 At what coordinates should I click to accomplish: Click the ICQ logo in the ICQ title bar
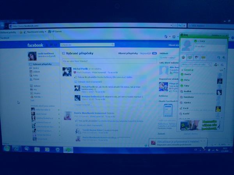point(184,35)
